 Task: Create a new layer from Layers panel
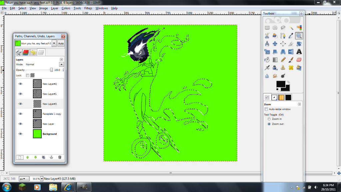point(20,157)
